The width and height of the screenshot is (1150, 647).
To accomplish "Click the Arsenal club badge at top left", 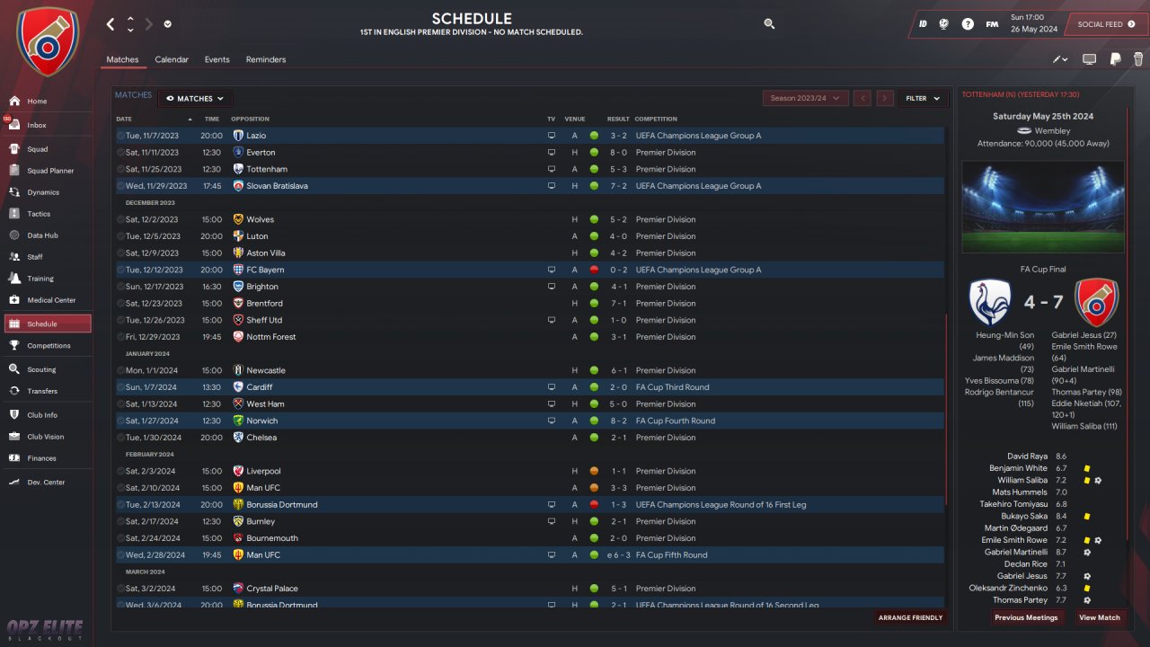I will [x=48, y=41].
